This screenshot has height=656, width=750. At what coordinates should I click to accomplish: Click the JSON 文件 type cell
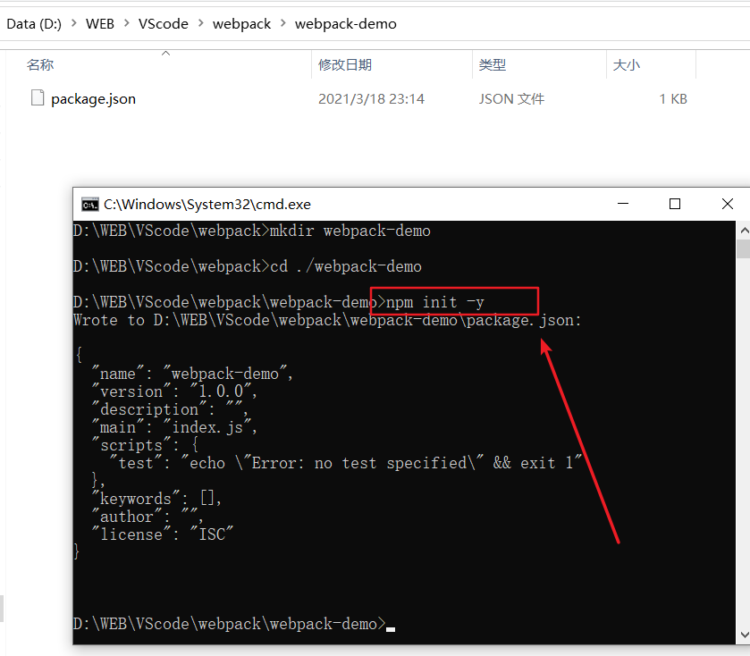click(511, 99)
